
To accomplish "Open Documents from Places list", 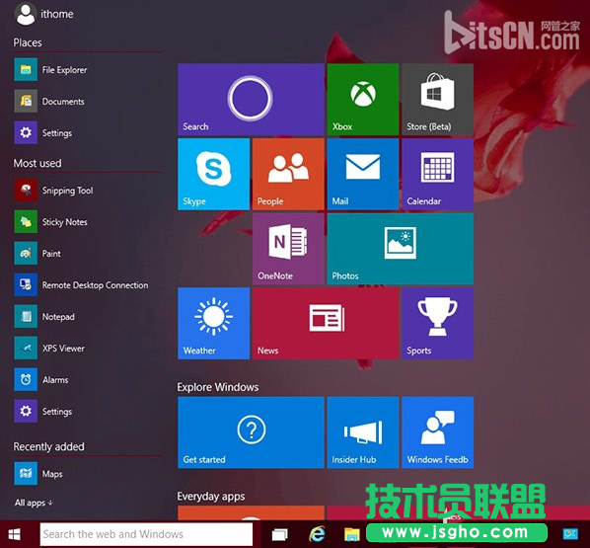I will [x=49, y=102].
